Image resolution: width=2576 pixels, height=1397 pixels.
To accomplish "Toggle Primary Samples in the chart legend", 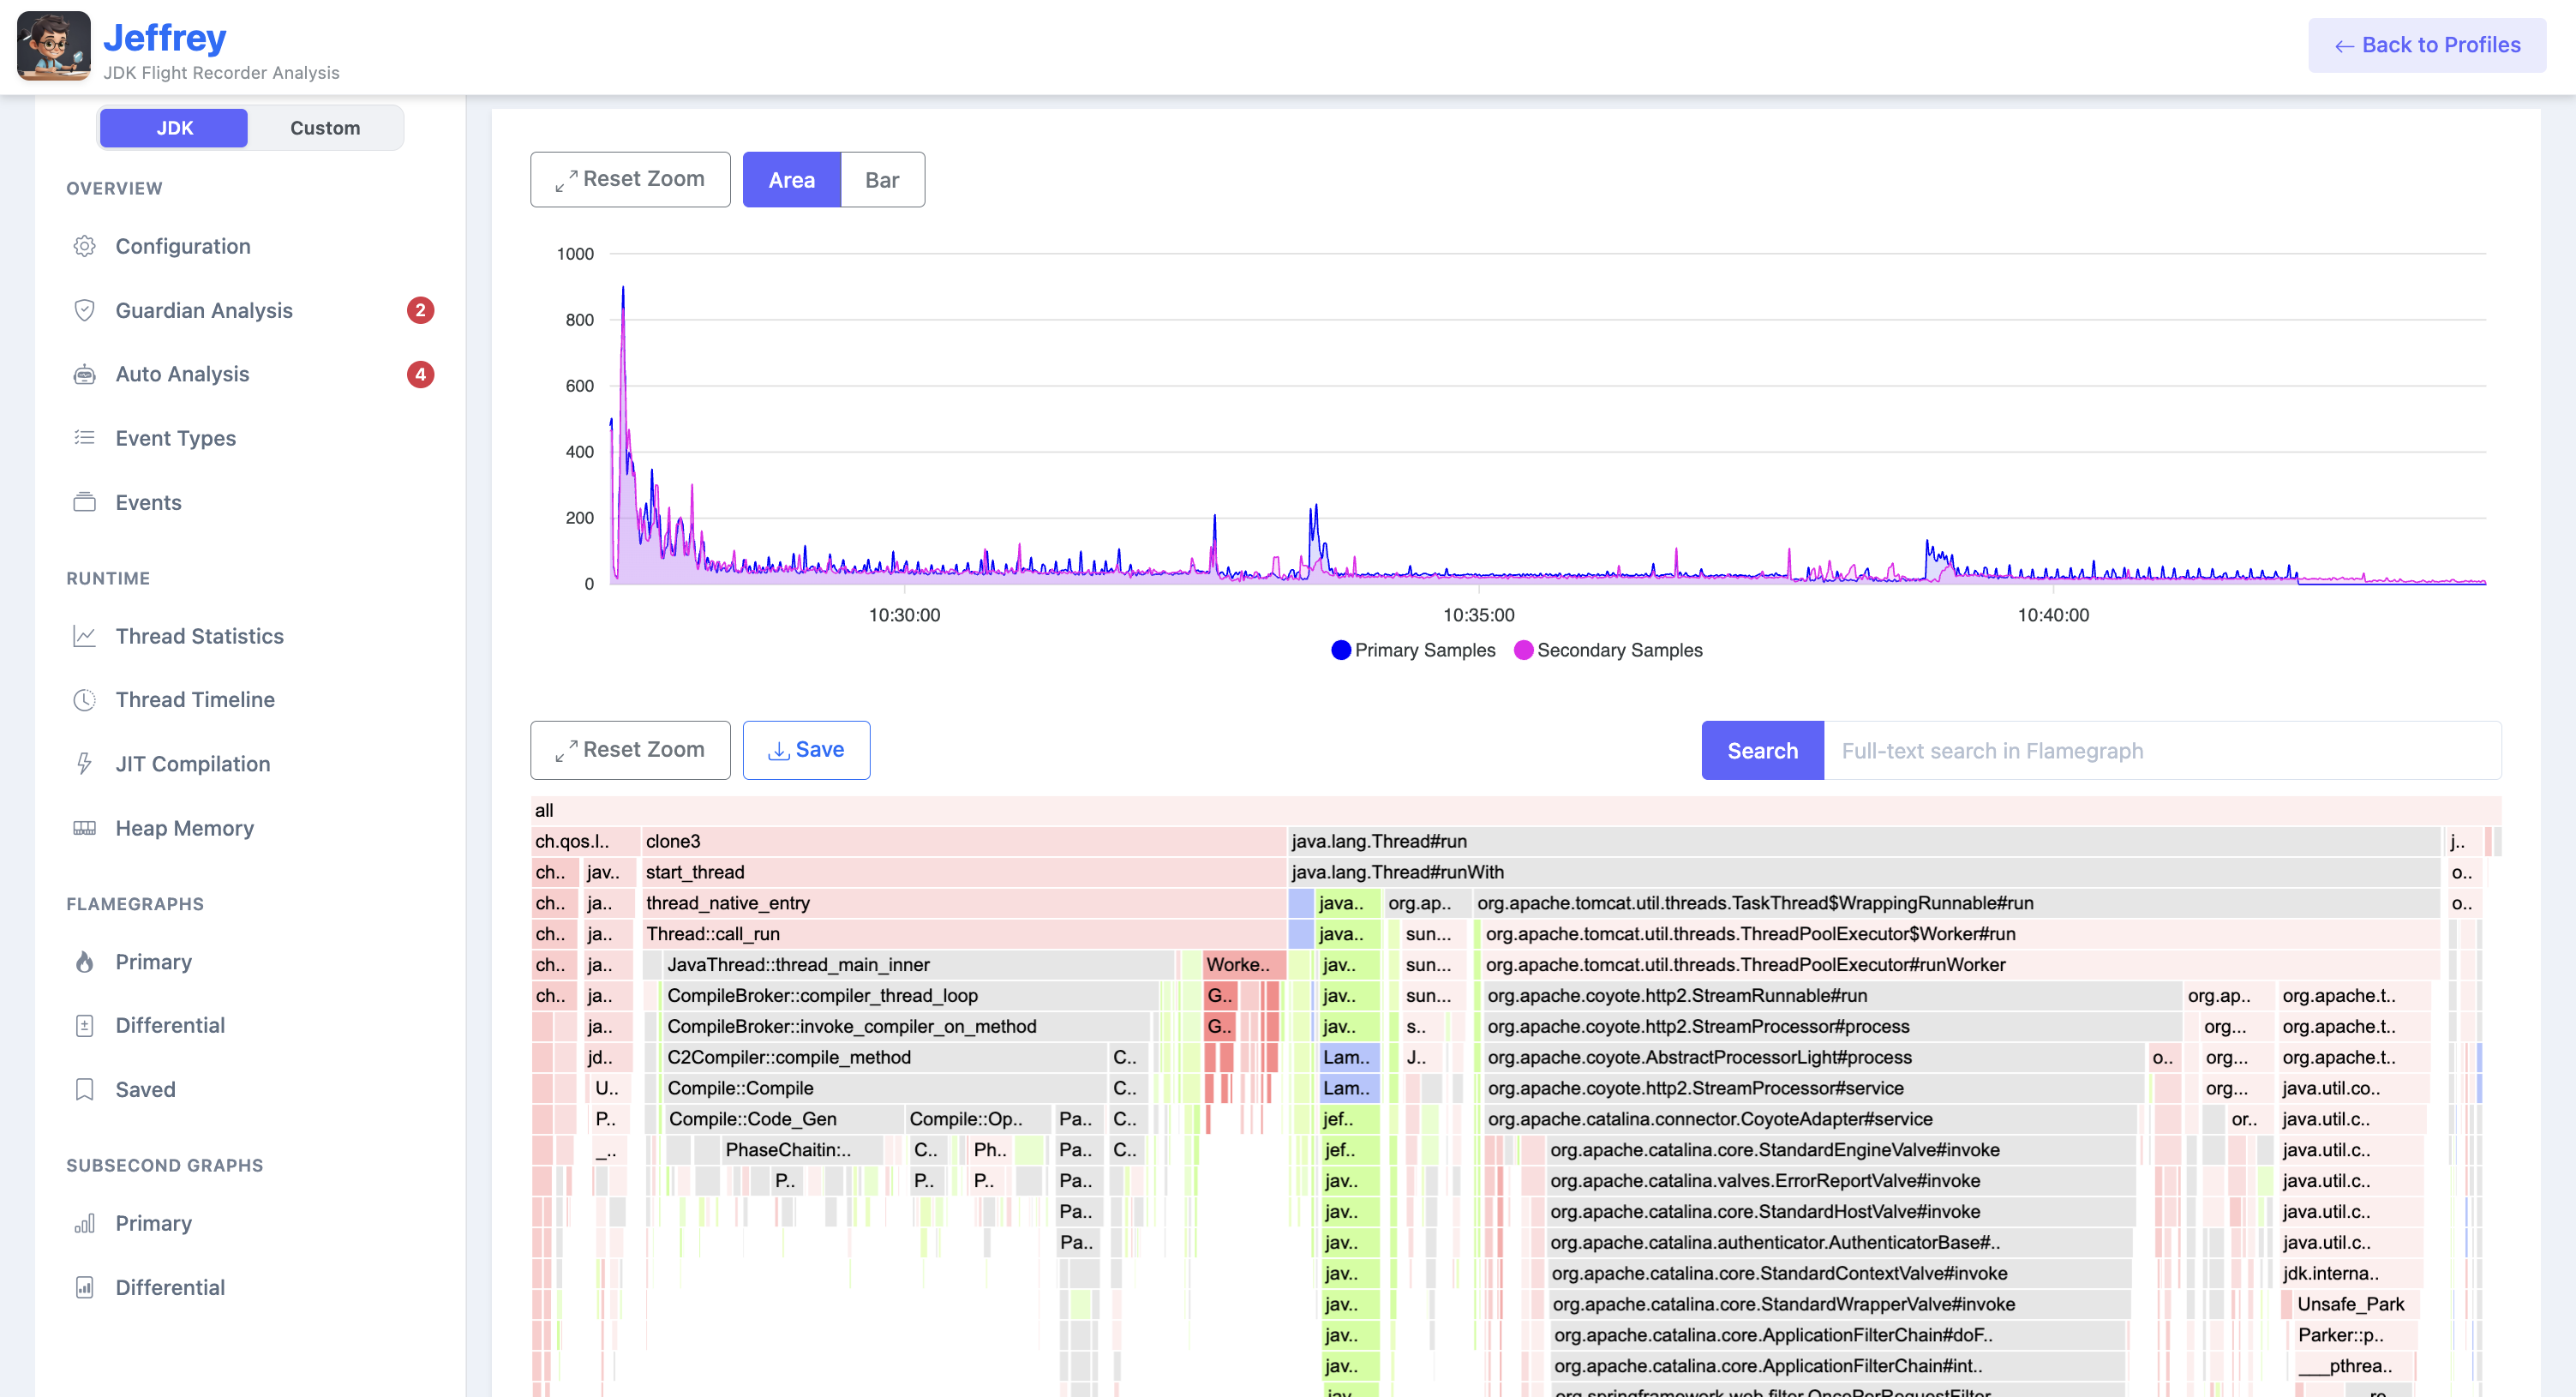I will [x=1413, y=649].
